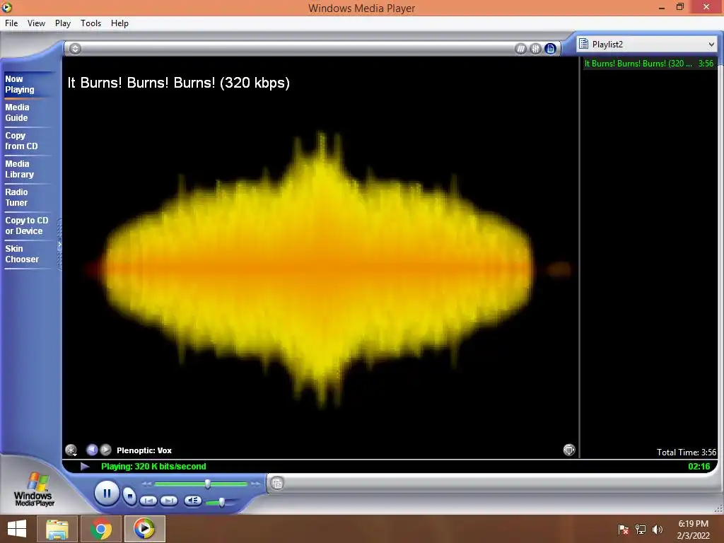This screenshot has width=724, height=543.
Task: Open the Action Center flag tray icon
Action: [x=624, y=529]
